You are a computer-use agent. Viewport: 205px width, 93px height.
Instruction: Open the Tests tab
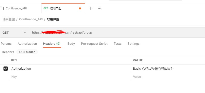pyautogui.click(x=118, y=44)
